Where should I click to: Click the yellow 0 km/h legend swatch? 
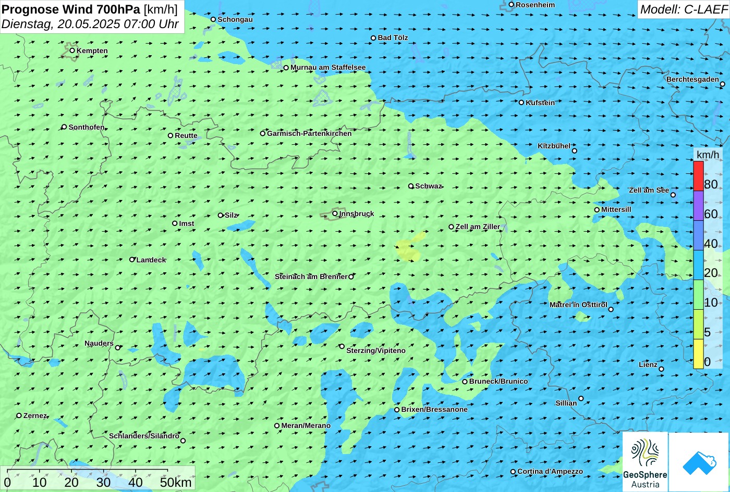(x=698, y=354)
